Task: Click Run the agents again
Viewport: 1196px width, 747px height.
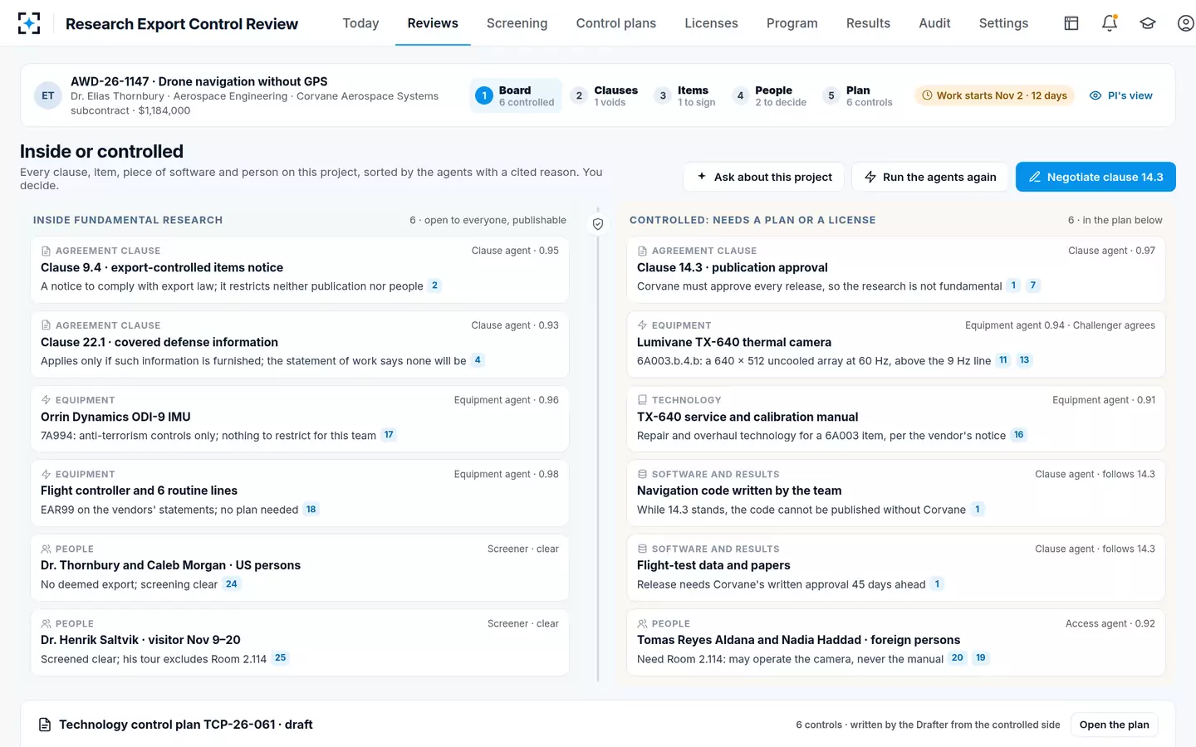Action: click(x=930, y=177)
